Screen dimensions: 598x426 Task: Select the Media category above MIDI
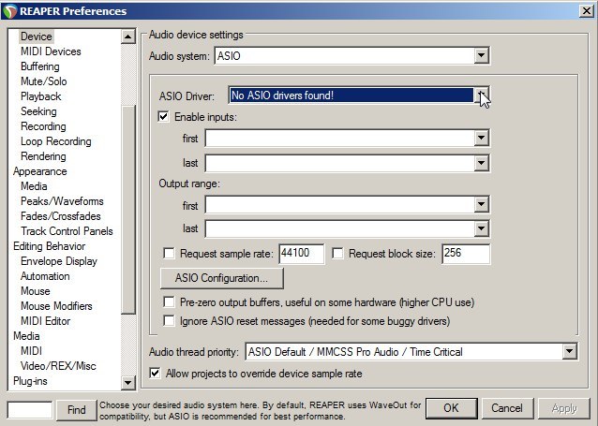(26, 336)
